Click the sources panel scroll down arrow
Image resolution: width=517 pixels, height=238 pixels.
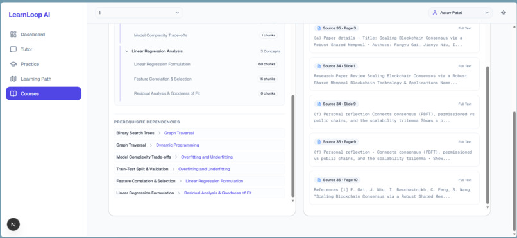487,207
